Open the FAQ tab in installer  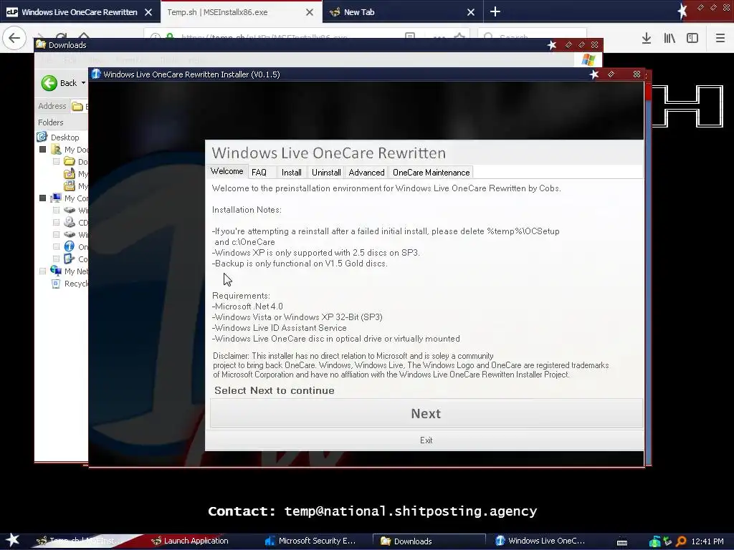(x=259, y=173)
